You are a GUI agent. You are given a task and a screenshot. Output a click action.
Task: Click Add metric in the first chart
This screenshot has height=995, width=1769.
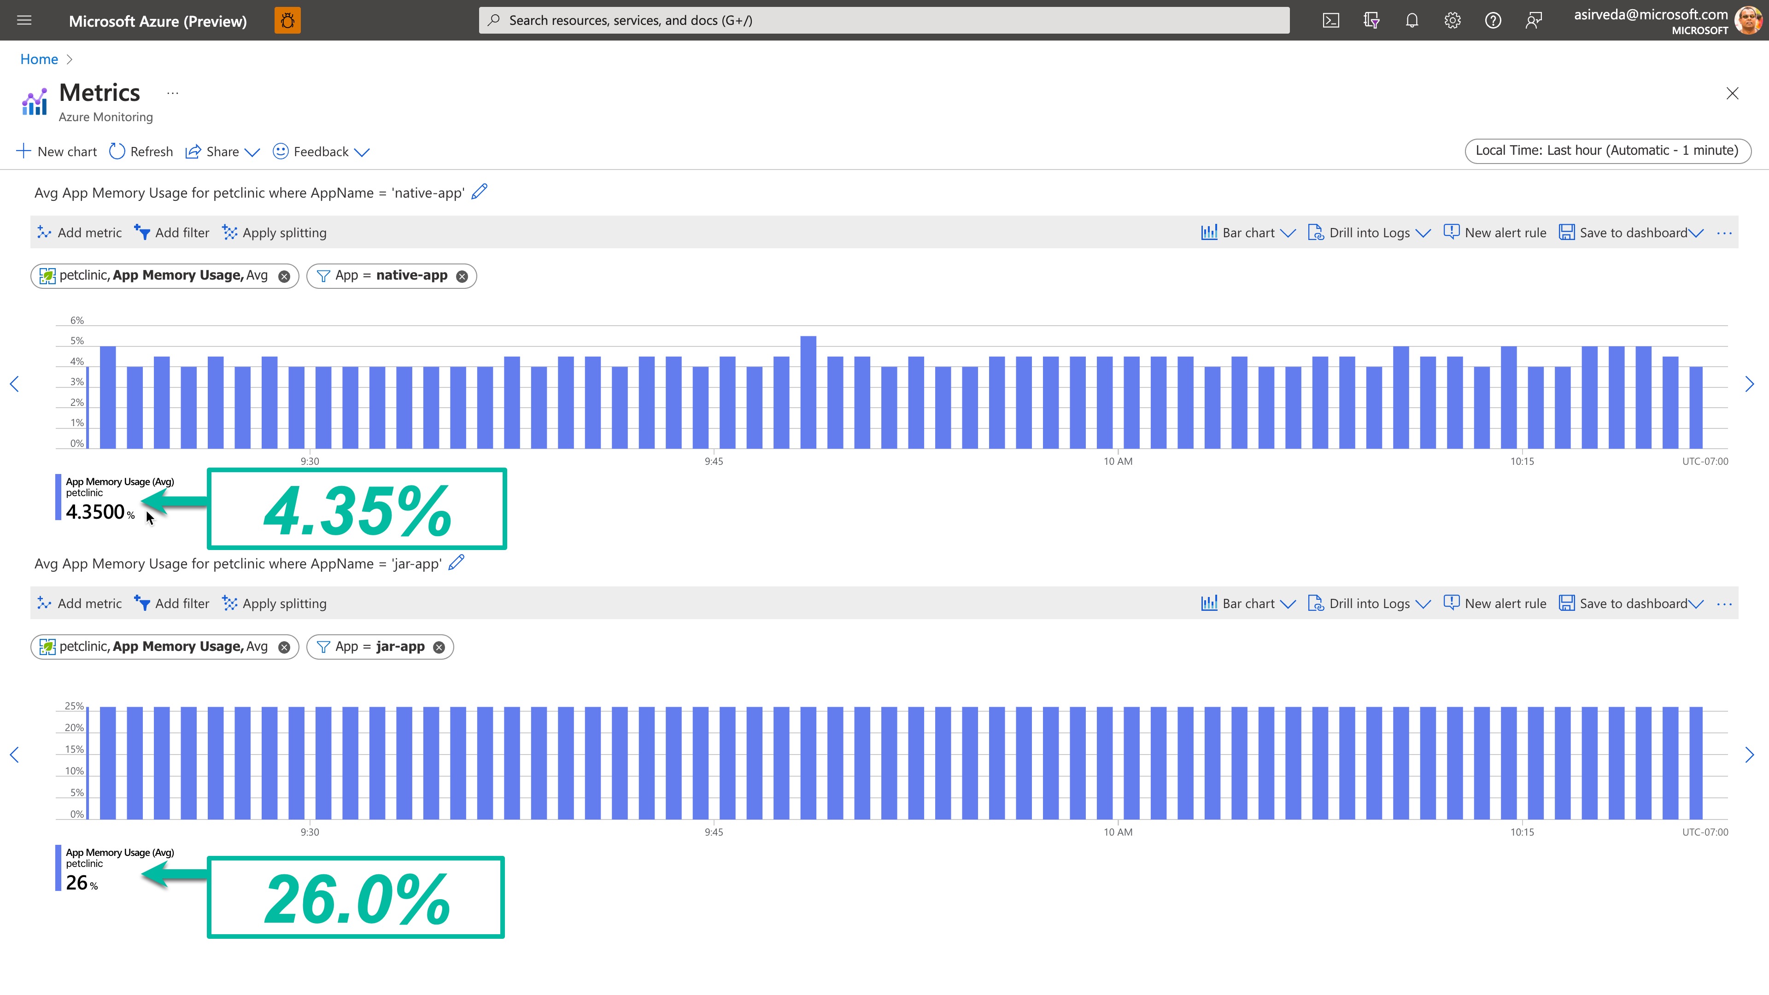click(80, 233)
